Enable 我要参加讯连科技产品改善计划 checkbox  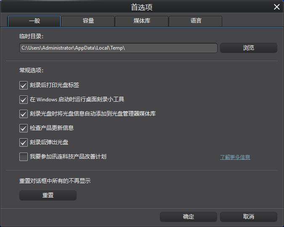(24, 157)
